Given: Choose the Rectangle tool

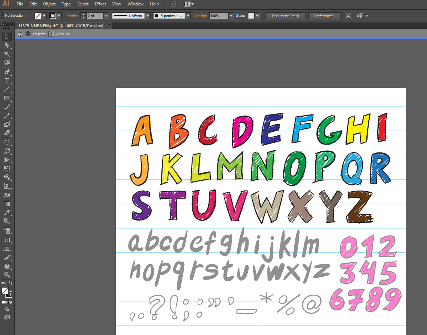Looking at the screenshot, I should coord(7,98).
